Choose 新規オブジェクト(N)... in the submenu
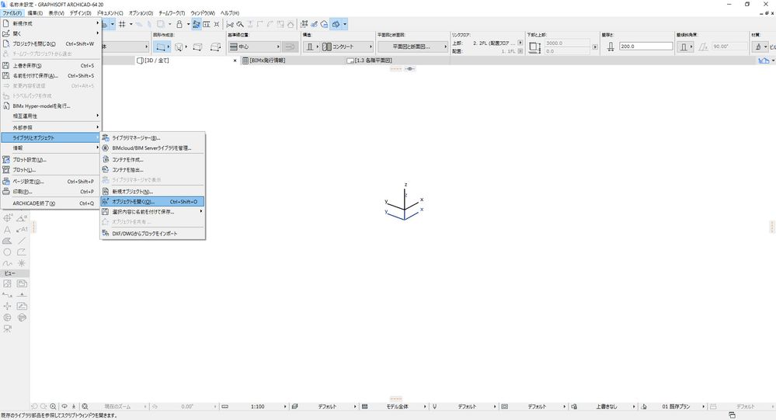 152,192
